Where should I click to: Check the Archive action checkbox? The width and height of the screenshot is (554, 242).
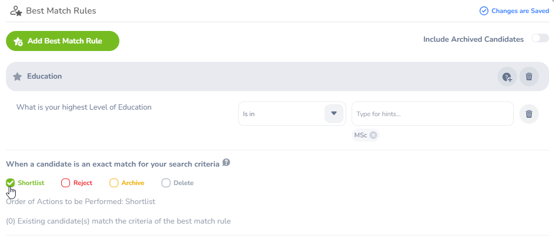pyautogui.click(x=114, y=183)
